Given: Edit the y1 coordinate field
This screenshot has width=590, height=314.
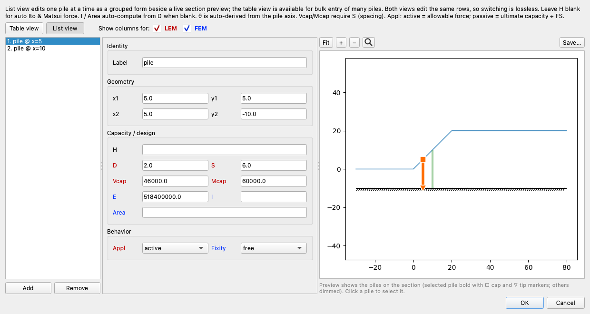Looking at the screenshot, I should 274,98.
